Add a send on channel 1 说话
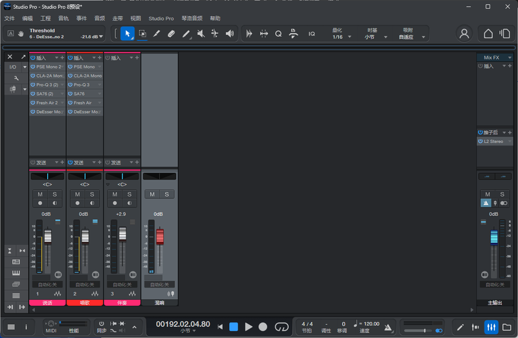Screen dimensions: 518x338 pos(62,162)
